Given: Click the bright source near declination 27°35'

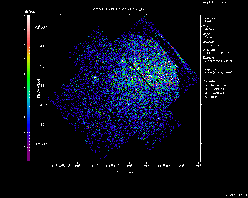Looking at the screenshot, I should (x=88, y=127).
